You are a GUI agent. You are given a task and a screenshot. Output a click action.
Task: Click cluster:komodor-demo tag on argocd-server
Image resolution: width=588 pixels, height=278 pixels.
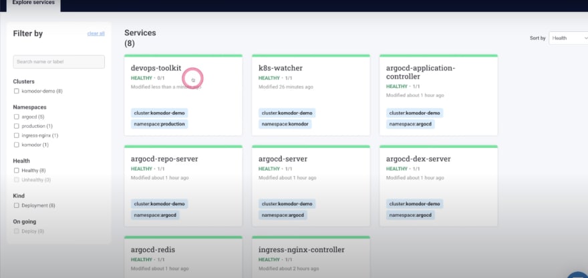click(x=287, y=204)
